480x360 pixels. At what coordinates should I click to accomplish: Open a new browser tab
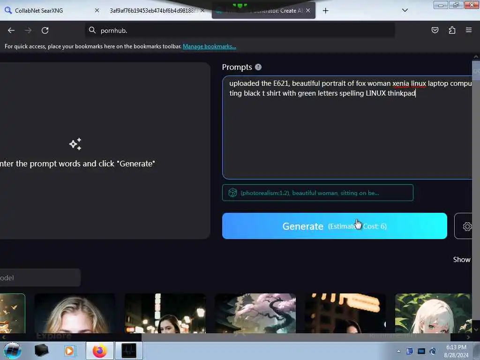coord(325,11)
